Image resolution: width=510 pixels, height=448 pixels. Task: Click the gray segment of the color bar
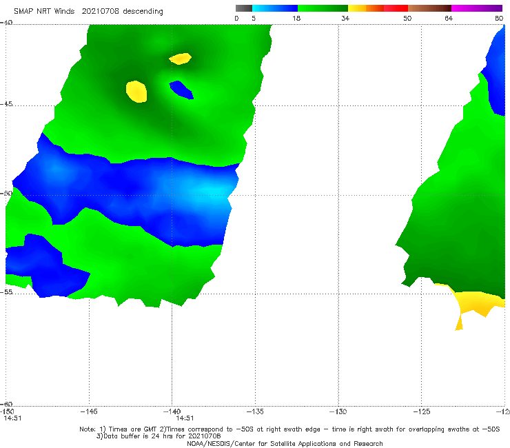[244, 8]
